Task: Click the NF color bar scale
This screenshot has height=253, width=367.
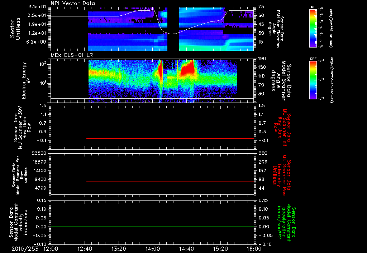Action: point(313,28)
